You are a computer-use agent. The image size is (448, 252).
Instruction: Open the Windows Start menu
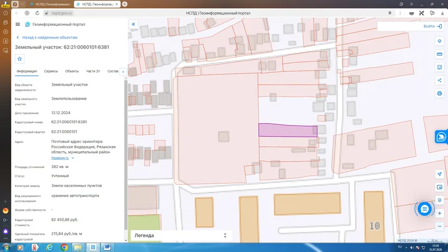tap(6, 247)
